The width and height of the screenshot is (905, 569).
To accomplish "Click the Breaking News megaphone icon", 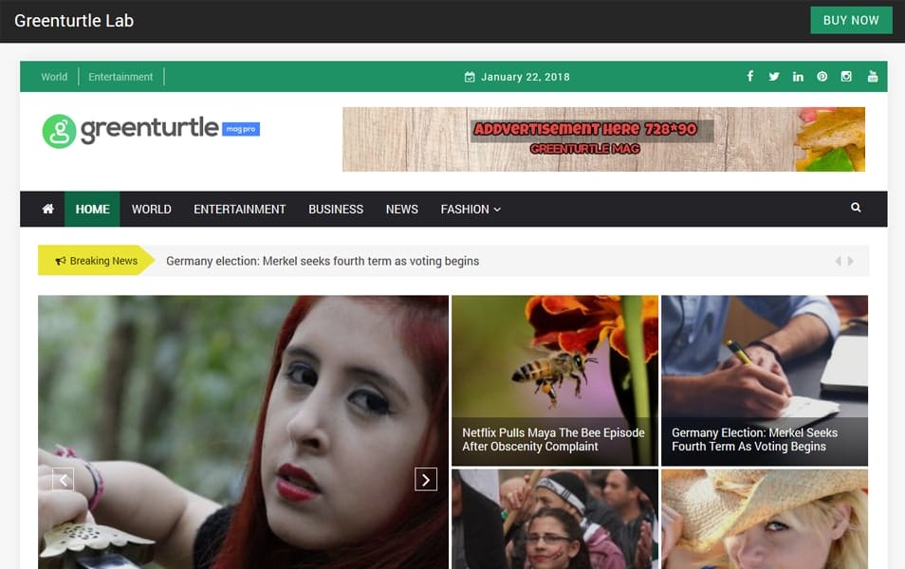I will pos(60,260).
